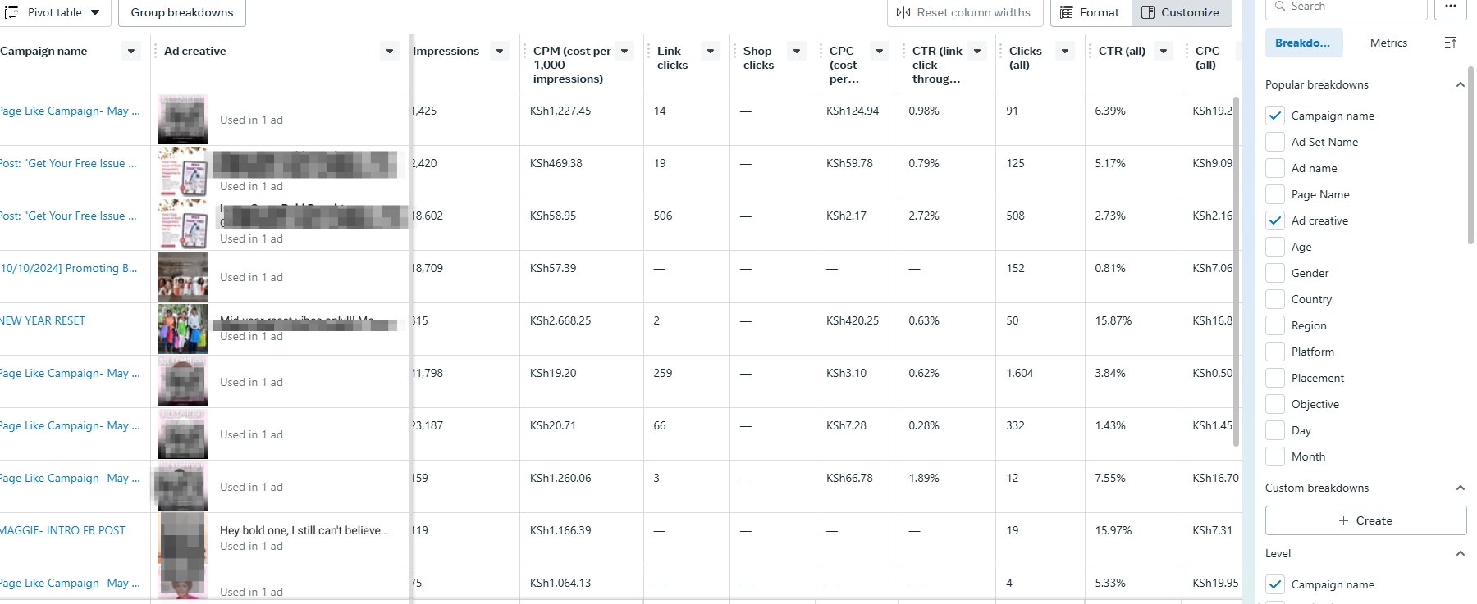Screen dimensions: 1477x604
Task: Open the three-dots more options menu
Action: tap(1451, 7)
